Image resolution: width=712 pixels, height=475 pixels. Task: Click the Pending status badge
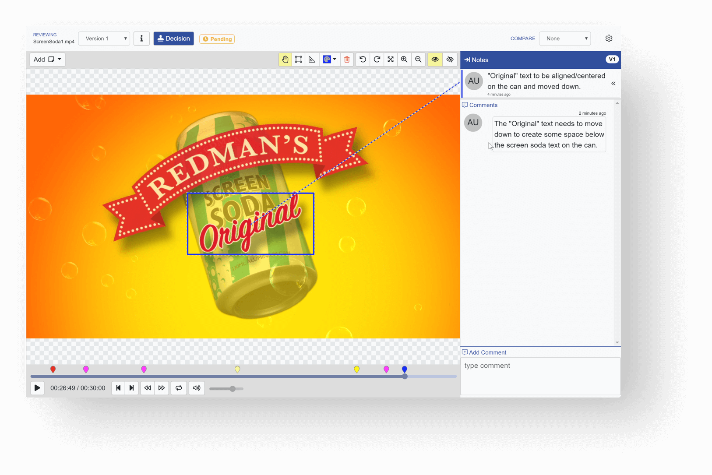(217, 39)
